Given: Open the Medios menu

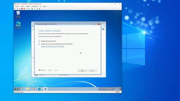Looking at the screenshot, I should [x=28, y=6].
